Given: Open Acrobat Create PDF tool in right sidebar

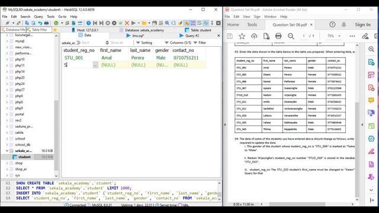Looking at the screenshot, I should (x=371, y=87).
